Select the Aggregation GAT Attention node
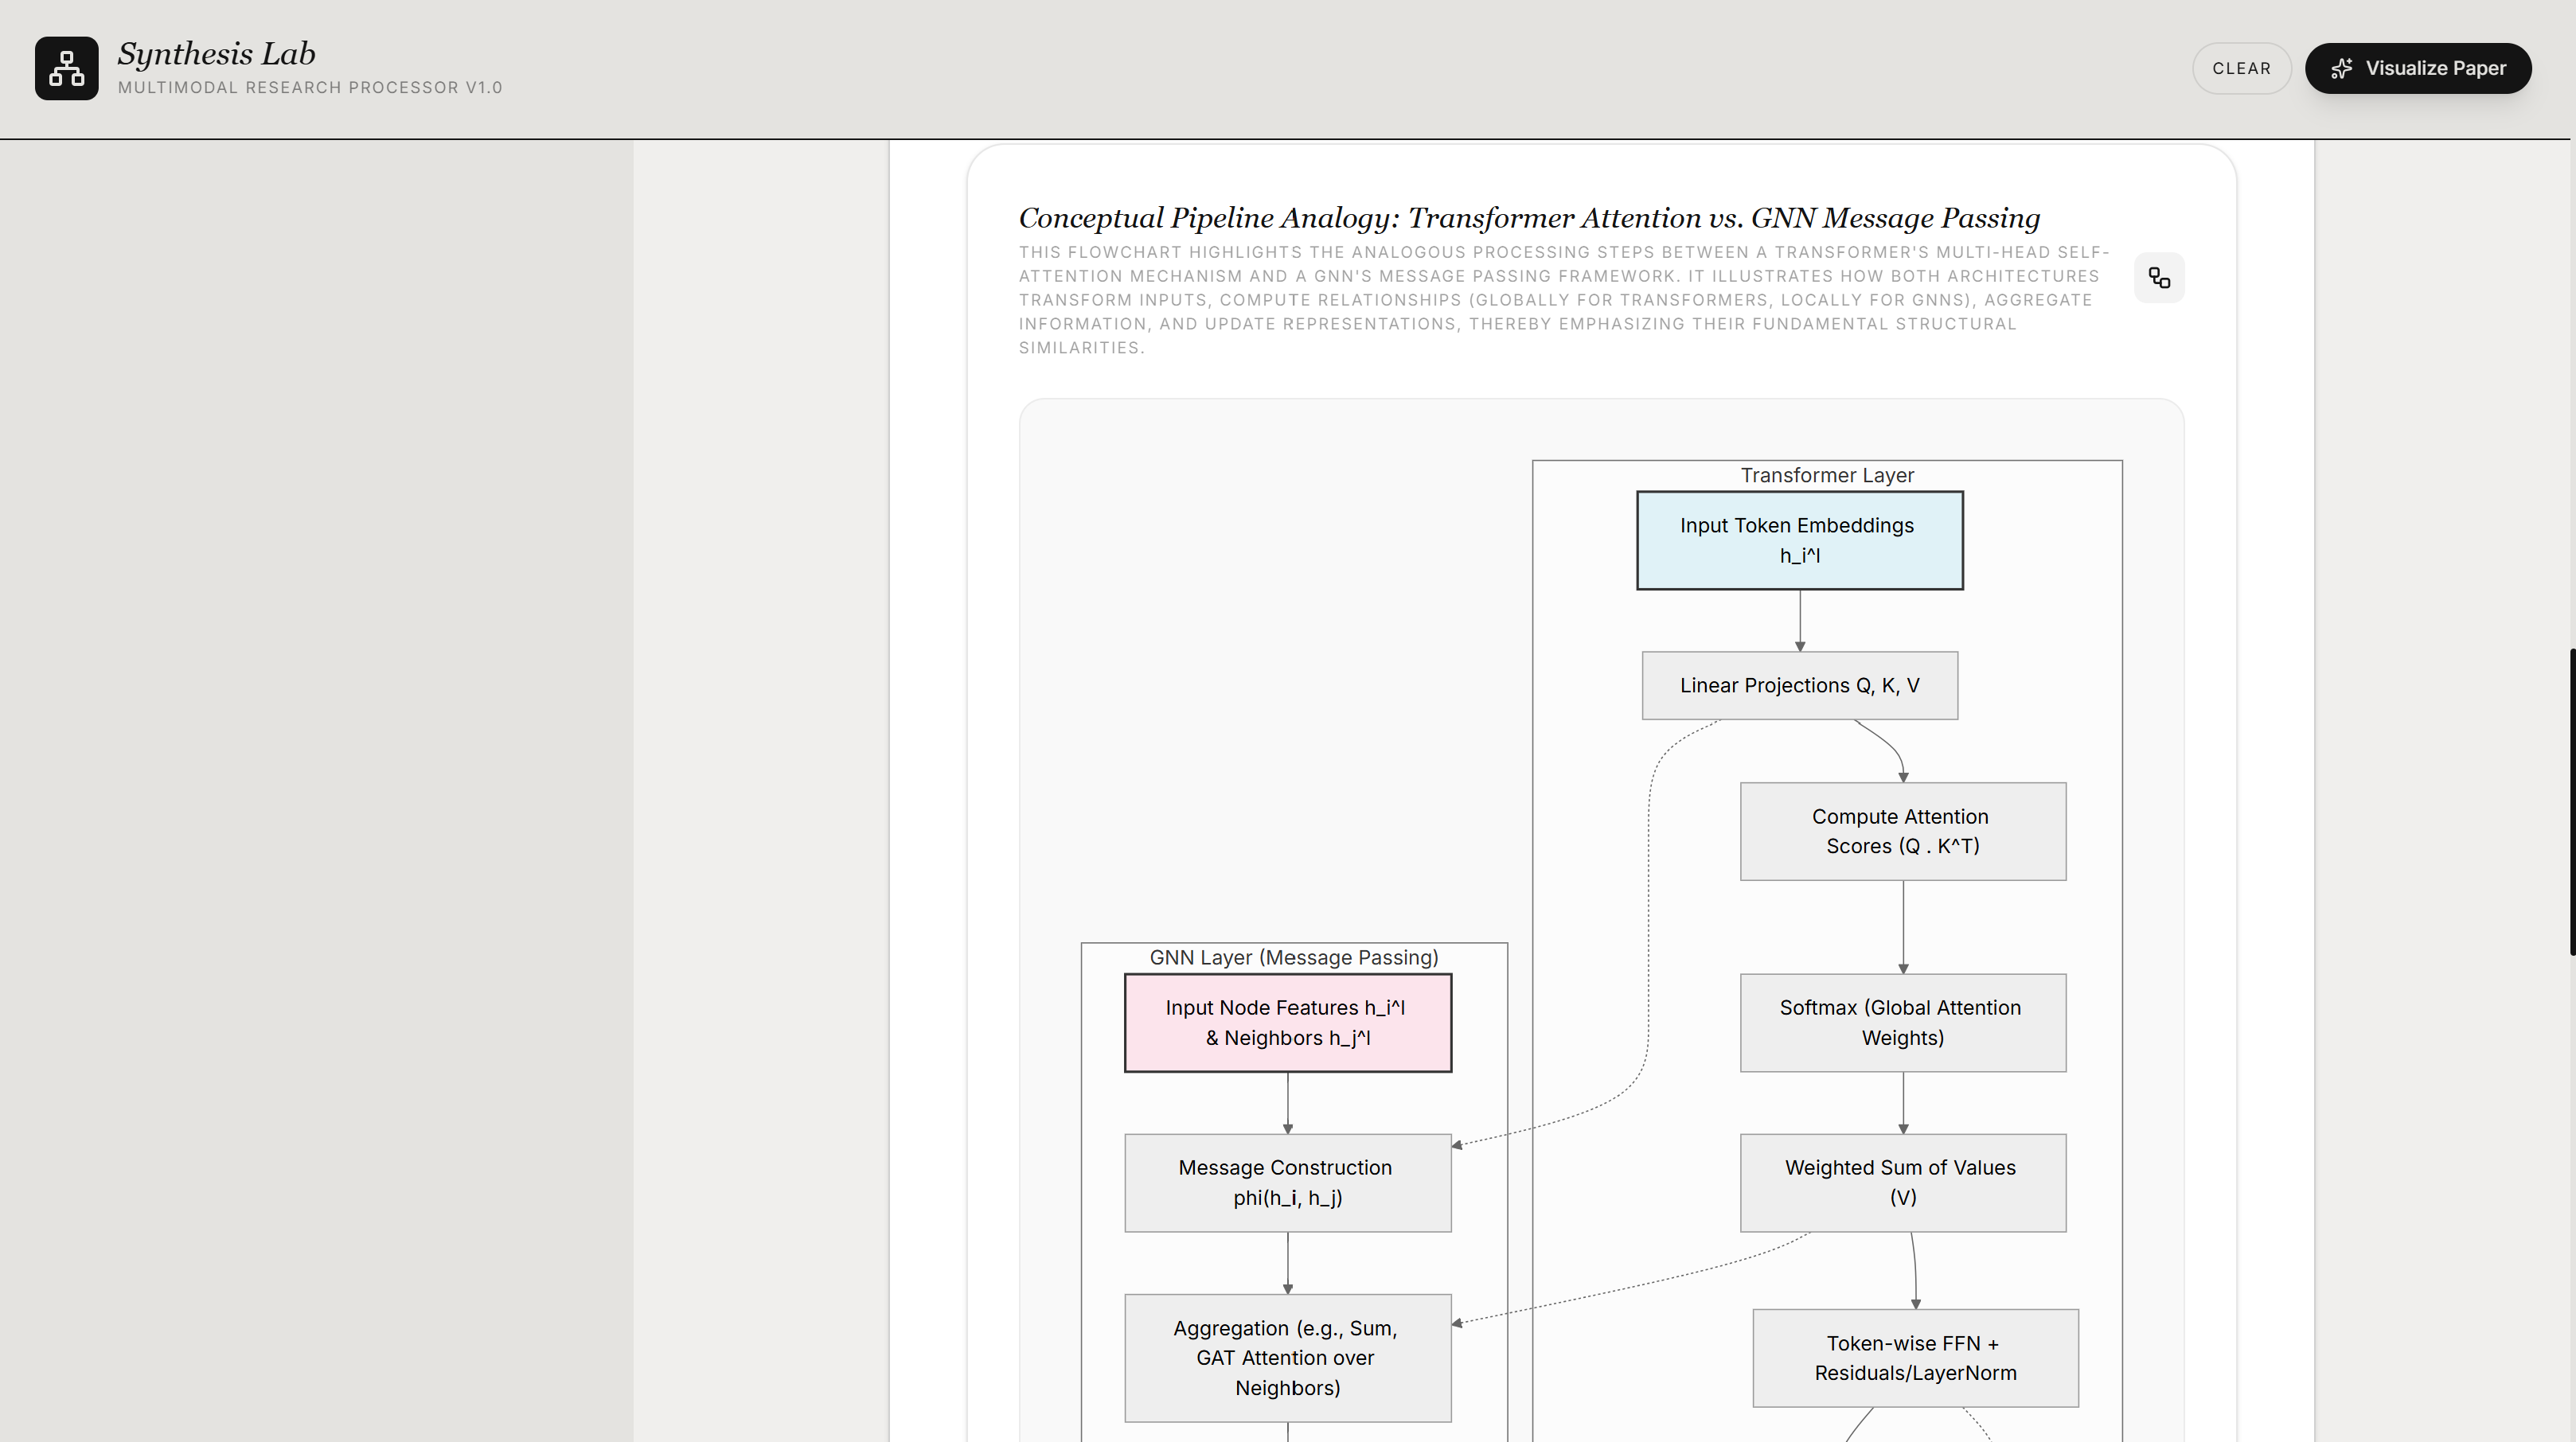Viewport: 2576px width, 1442px height. pyautogui.click(x=1287, y=1357)
